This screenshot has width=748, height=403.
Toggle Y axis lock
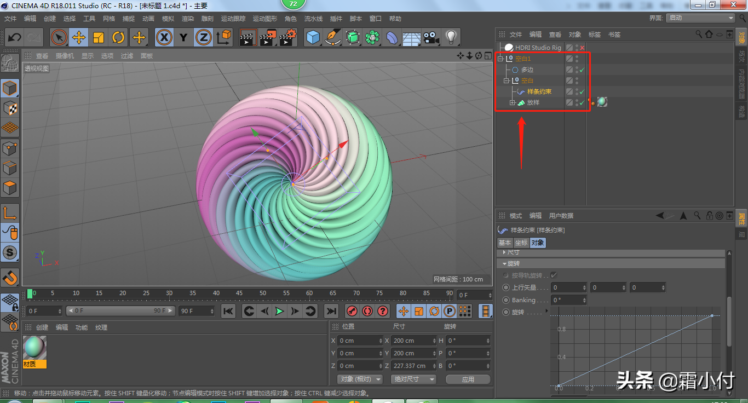pos(183,38)
